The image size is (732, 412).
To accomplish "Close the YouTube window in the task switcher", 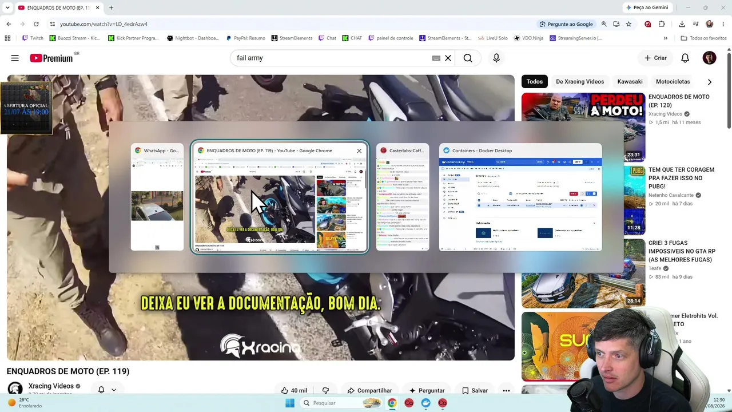I will (359, 150).
